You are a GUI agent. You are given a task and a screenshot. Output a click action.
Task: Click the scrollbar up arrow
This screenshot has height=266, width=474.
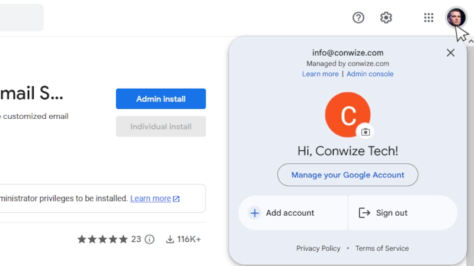[470, 41]
